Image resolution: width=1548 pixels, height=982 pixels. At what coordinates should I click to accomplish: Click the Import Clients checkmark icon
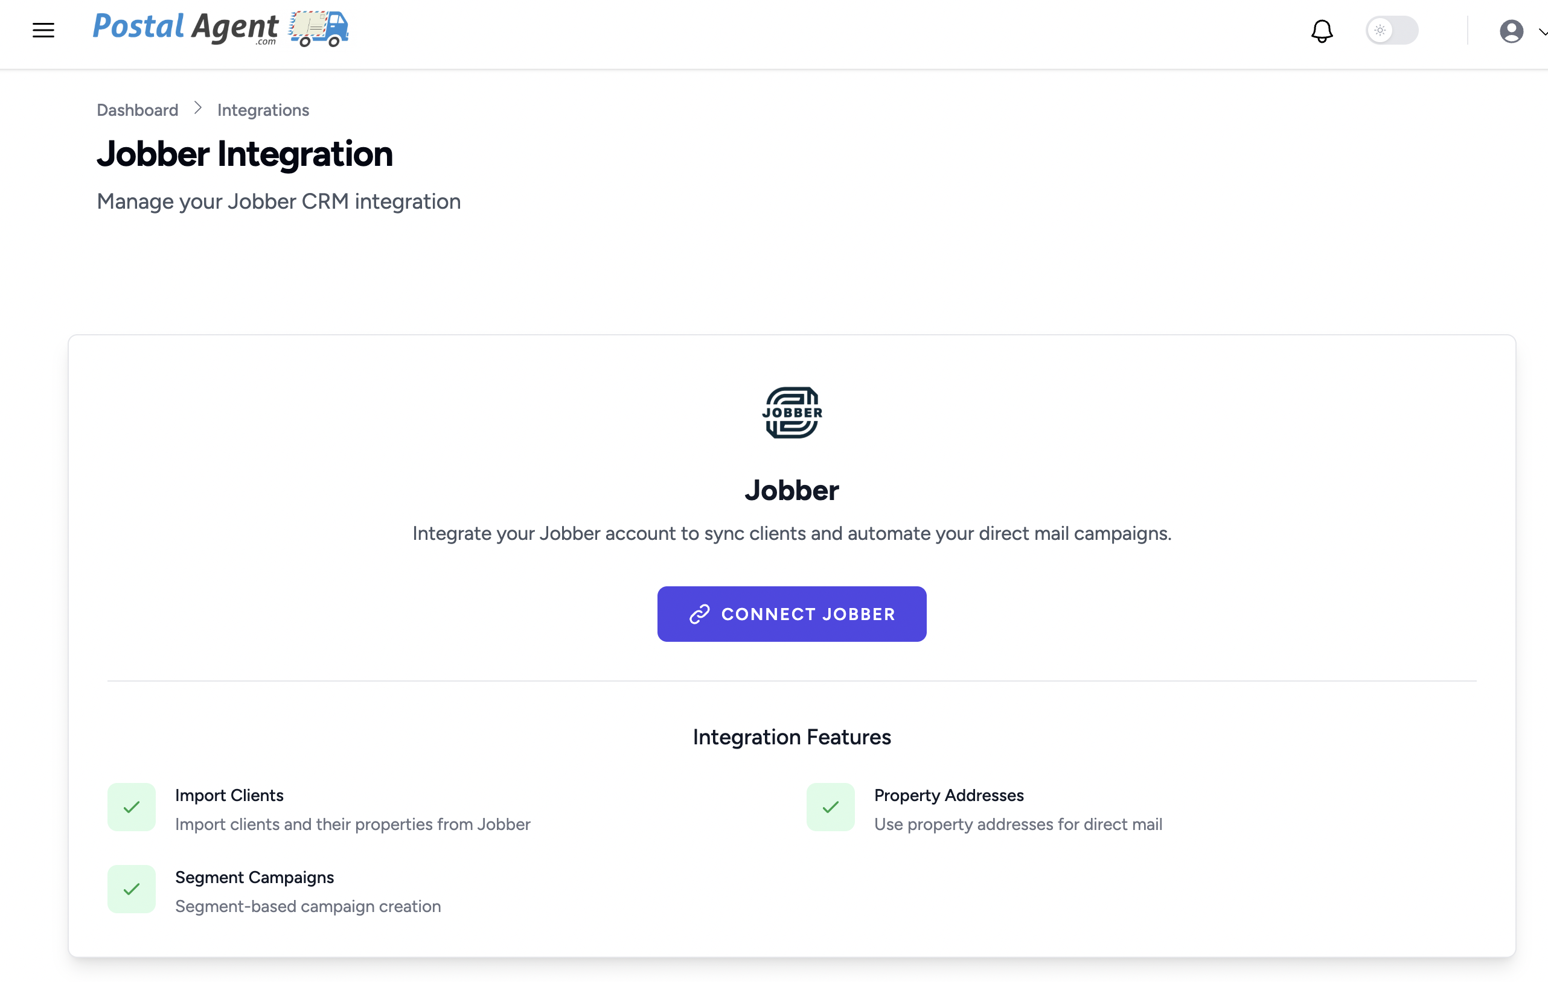pyautogui.click(x=131, y=806)
